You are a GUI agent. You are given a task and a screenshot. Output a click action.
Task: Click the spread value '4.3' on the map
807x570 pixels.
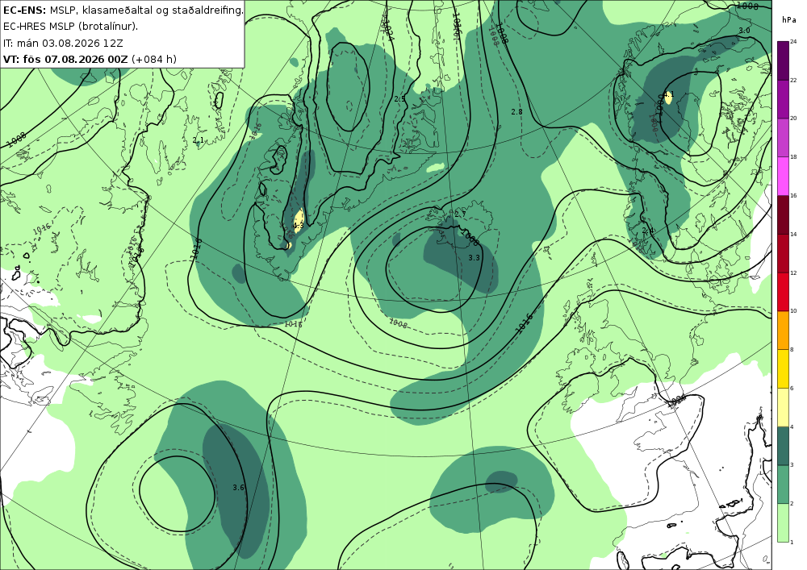click(298, 226)
